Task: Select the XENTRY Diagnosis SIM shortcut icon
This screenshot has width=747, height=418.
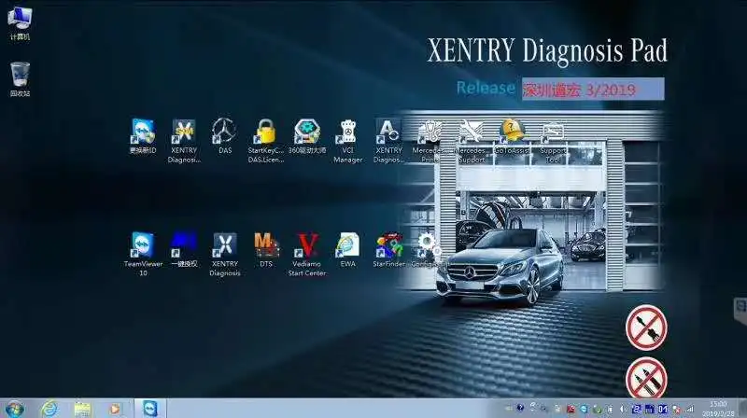Action: 184,141
